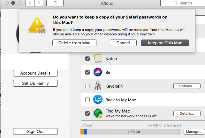Enable the Back to My Mac checkbox
Screen dimensions: 205x138
(x=87, y=100)
